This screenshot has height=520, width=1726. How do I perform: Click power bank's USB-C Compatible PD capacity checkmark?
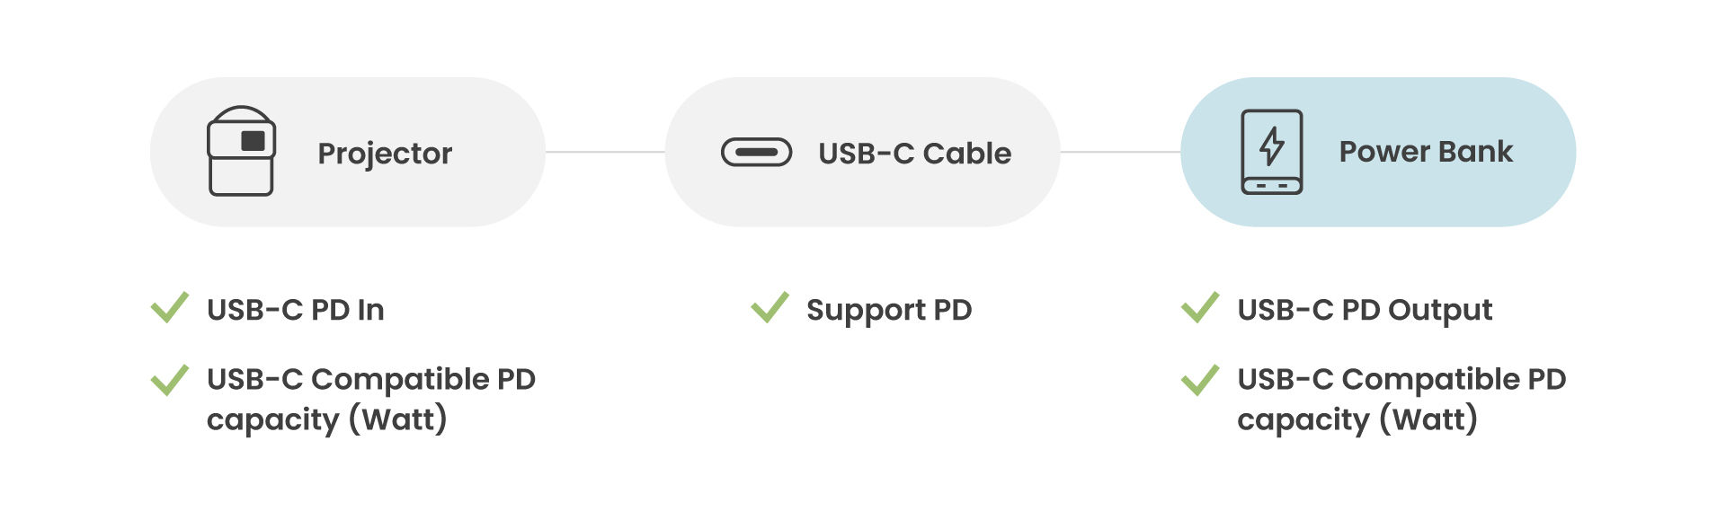[1200, 380]
